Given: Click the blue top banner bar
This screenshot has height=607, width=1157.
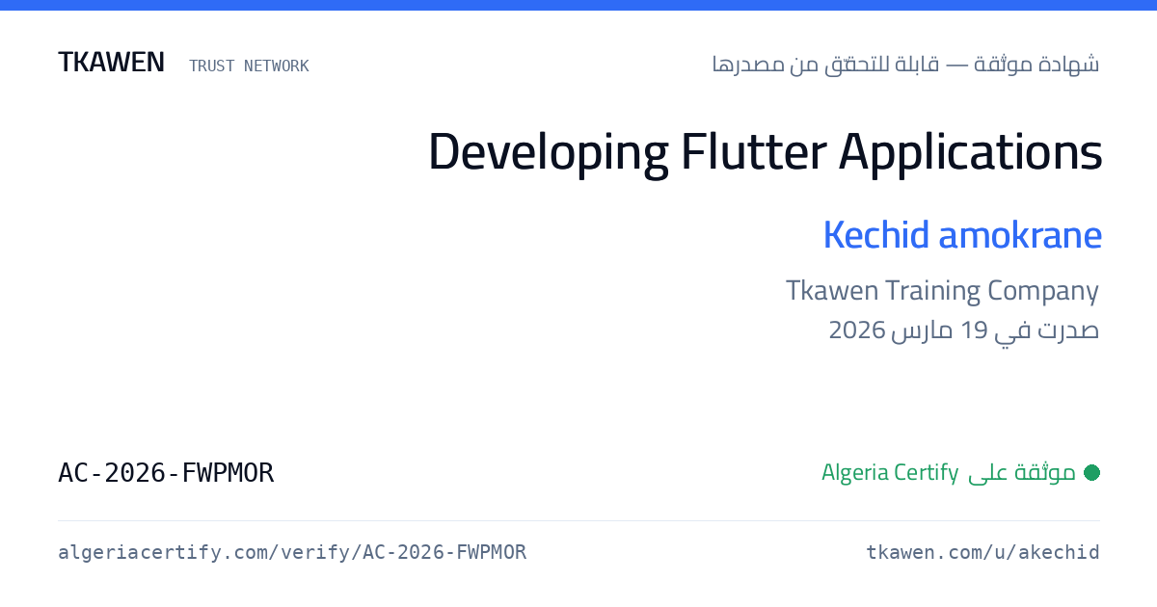Looking at the screenshot, I should [x=578, y=5].
